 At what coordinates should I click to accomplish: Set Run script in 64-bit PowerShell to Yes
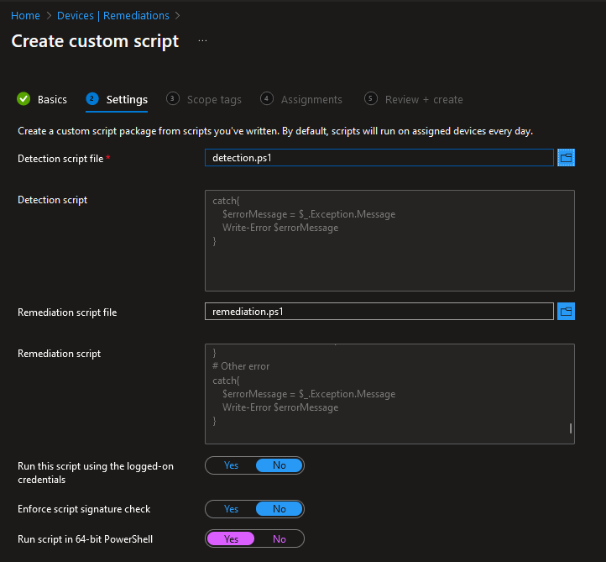pos(231,538)
